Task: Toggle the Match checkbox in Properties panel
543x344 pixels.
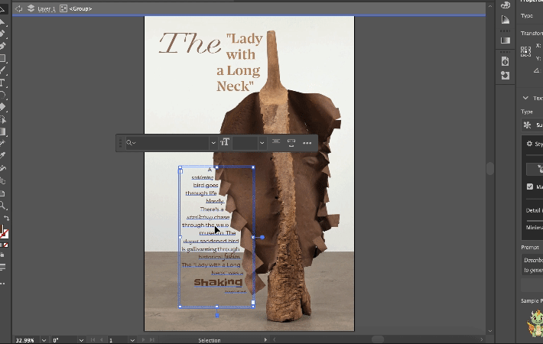Action: pyautogui.click(x=530, y=187)
